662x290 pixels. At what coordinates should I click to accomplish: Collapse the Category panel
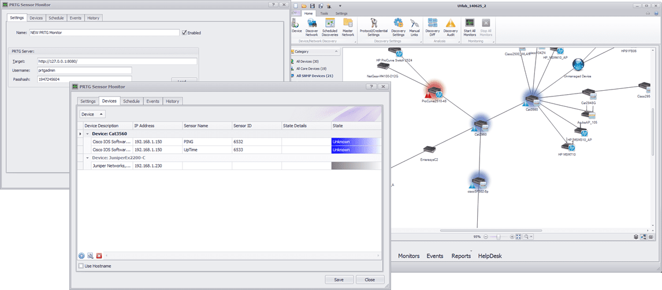coord(336,51)
